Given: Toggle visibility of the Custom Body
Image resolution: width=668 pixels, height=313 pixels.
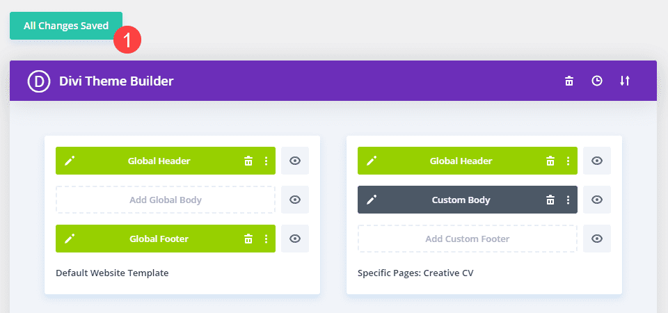Looking at the screenshot, I should 597,200.
